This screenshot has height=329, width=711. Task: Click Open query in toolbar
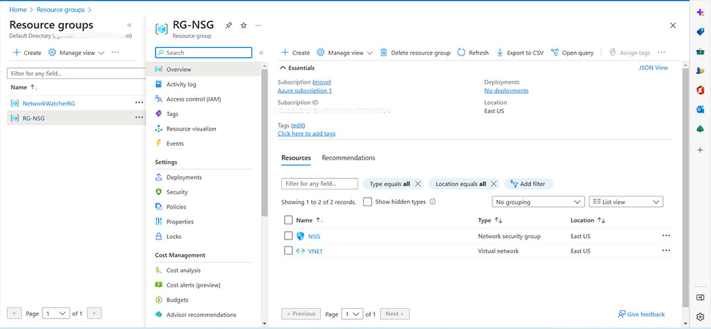(572, 53)
